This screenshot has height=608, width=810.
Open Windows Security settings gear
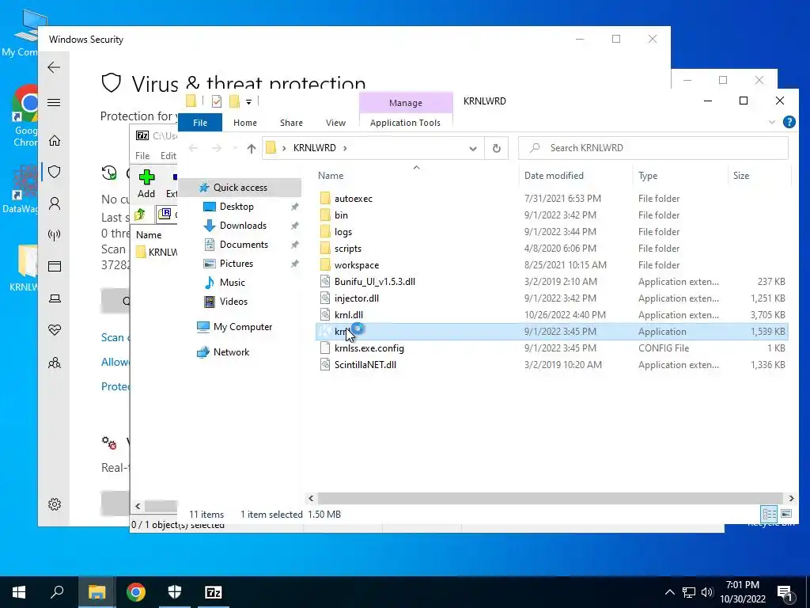tap(55, 504)
